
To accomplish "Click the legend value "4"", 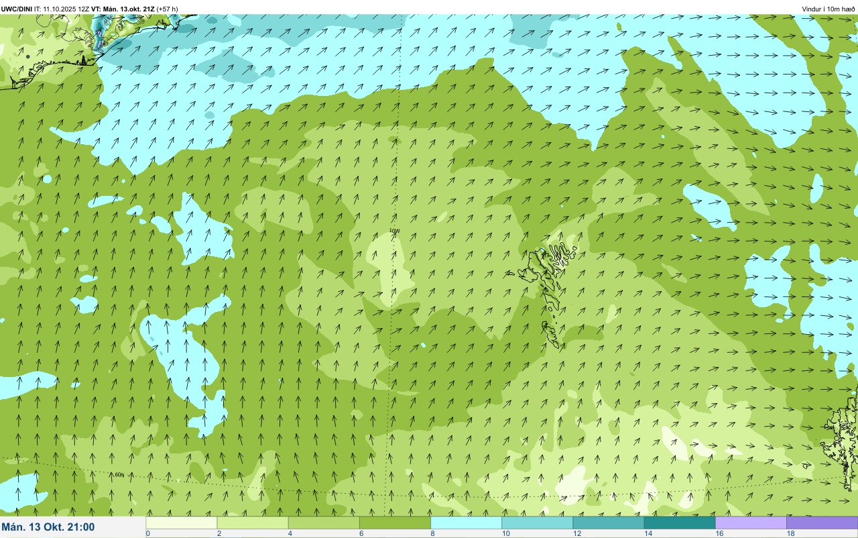I will point(289,533).
